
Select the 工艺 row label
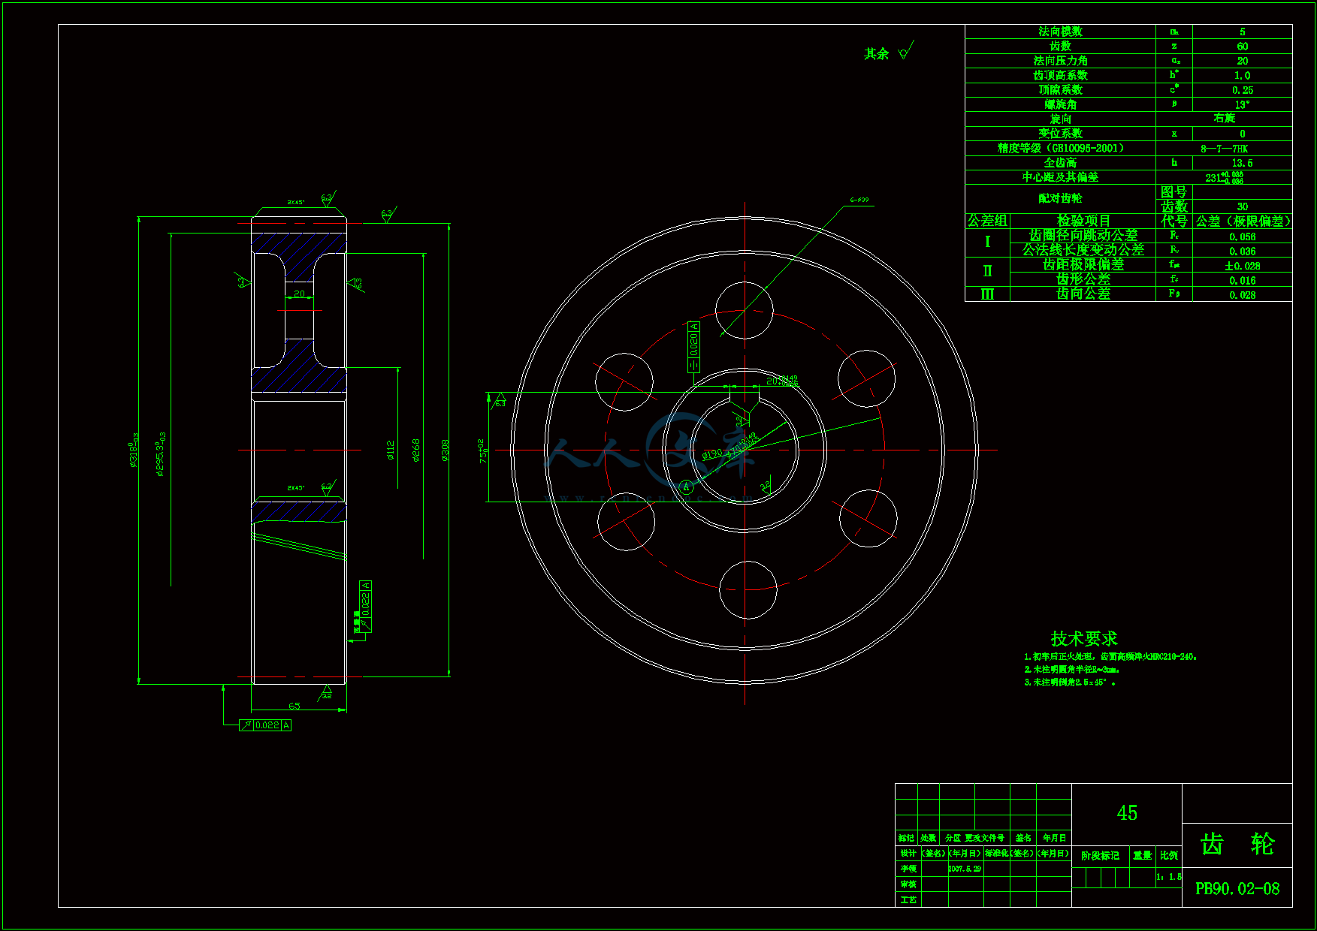coord(908,899)
